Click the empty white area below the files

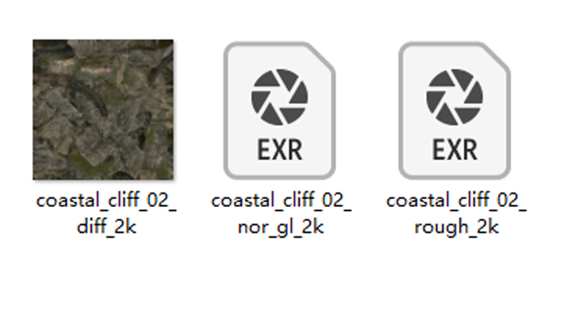click(x=285, y=281)
